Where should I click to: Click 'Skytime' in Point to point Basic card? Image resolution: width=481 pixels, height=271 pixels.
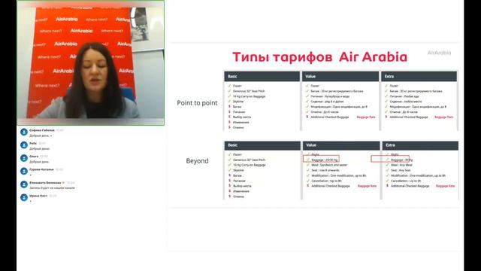[238, 102]
